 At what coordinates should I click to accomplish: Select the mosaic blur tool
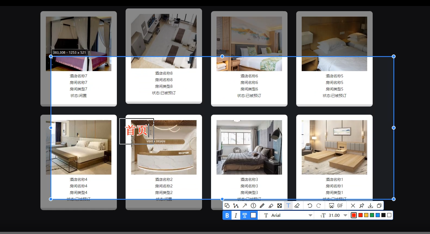click(x=280, y=206)
